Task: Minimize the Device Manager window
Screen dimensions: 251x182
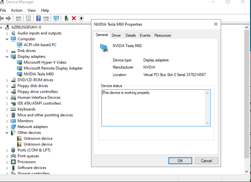Action: point(213,2)
